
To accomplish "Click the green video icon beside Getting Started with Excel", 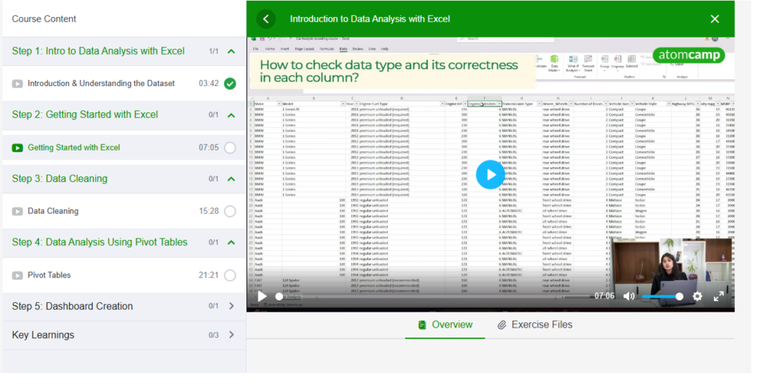I will coord(17,148).
